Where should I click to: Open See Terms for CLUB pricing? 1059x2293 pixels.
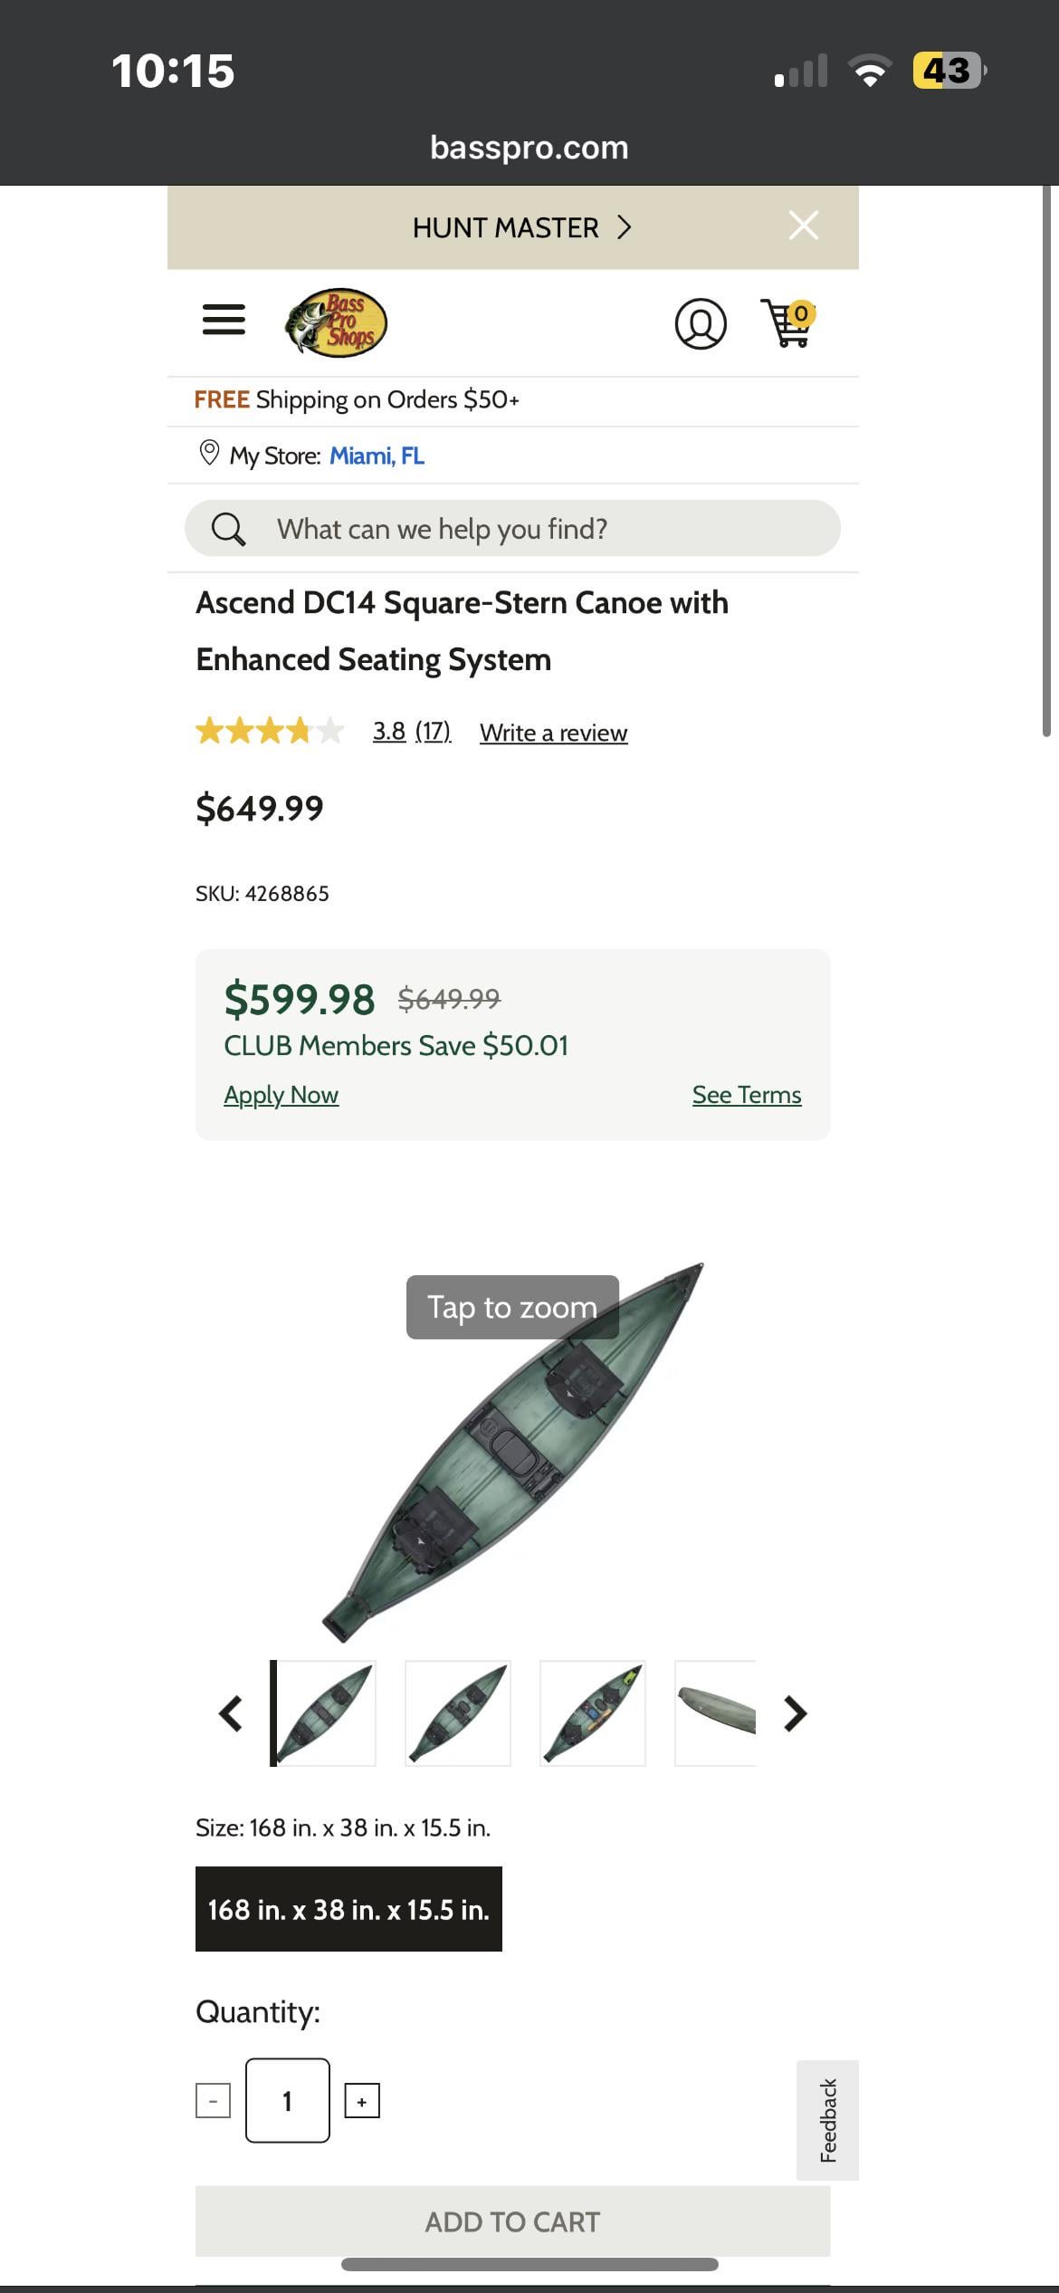pyautogui.click(x=747, y=1095)
